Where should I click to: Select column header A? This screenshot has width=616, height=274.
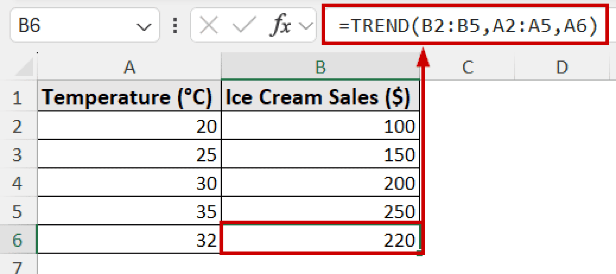[x=129, y=67]
